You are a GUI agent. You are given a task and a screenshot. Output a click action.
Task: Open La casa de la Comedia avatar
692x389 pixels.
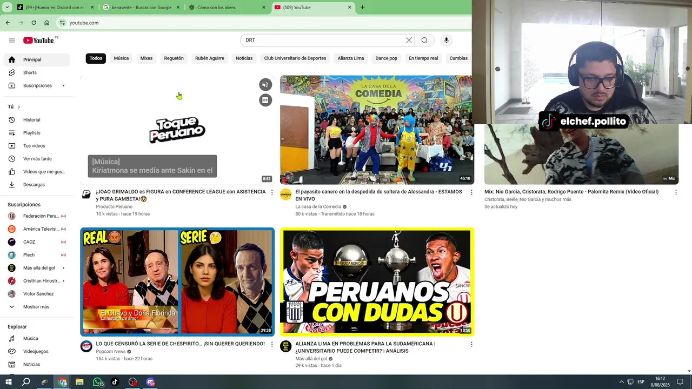coord(286,194)
